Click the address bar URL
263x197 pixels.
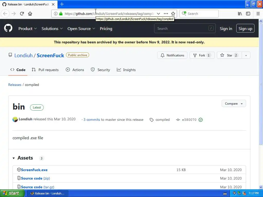109,14
